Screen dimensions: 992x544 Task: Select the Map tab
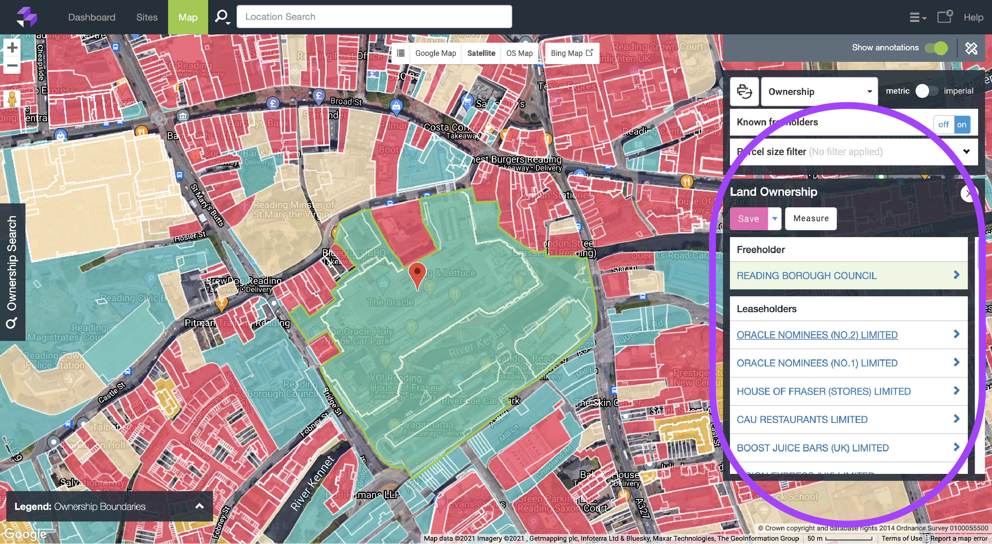pyautogui.click(x=188, y=17)
